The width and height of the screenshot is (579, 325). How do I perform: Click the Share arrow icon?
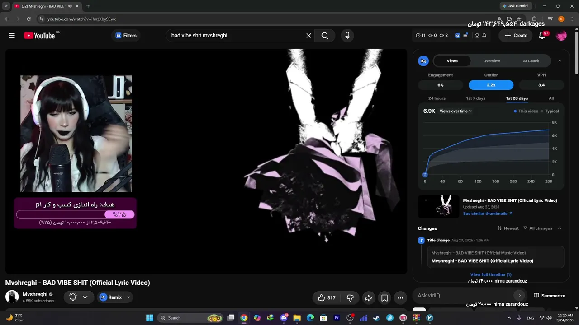pyautogui.click(x=368, y=298)
